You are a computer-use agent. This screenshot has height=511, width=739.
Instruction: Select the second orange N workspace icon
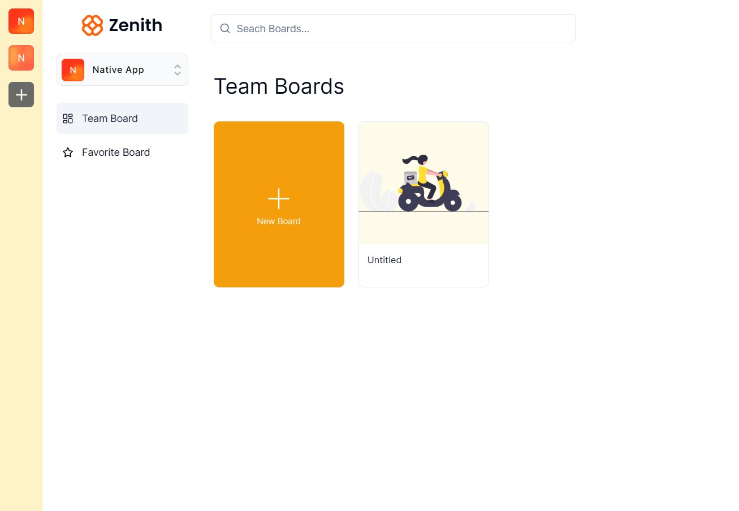click(21, 58)
